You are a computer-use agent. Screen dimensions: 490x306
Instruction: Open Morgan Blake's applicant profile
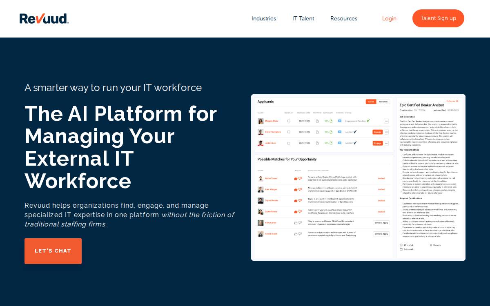point(272,121)
